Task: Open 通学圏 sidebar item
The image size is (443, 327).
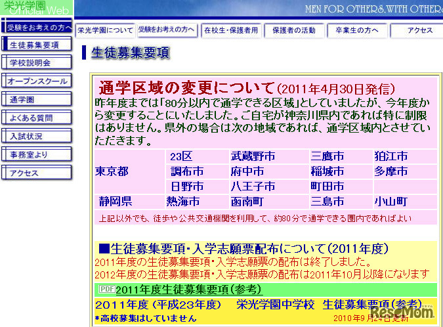Action: click(37, 99)
